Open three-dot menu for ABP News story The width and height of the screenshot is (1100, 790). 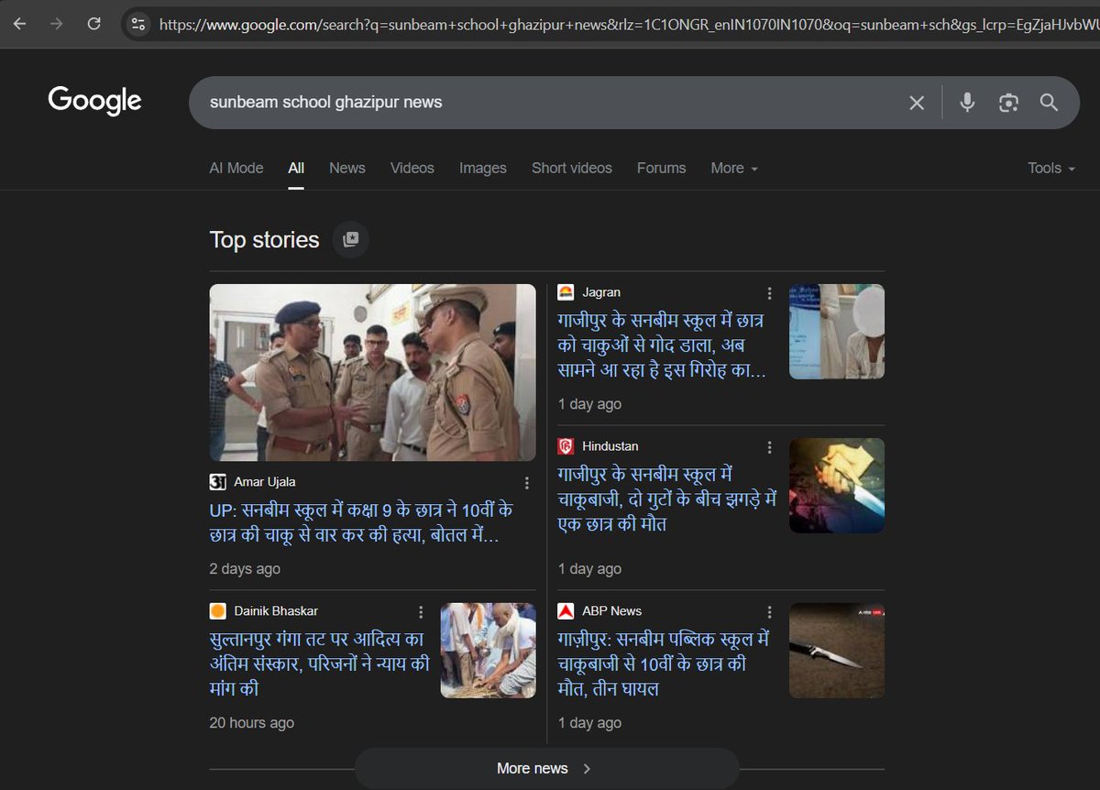(769, 612)
